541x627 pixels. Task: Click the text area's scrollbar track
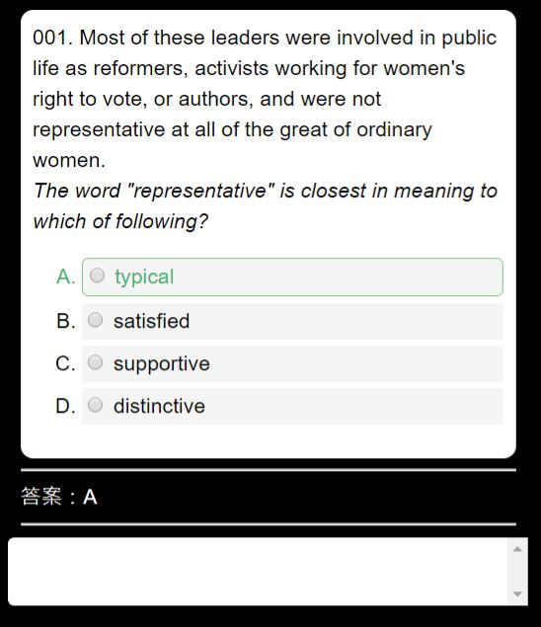[517, 572]
